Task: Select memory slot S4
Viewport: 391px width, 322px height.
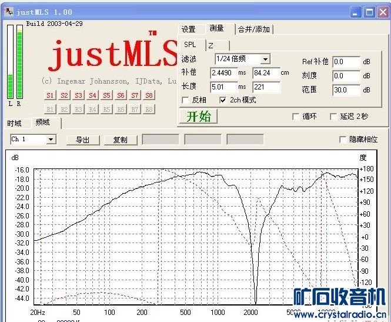Action: coord(92,95)
